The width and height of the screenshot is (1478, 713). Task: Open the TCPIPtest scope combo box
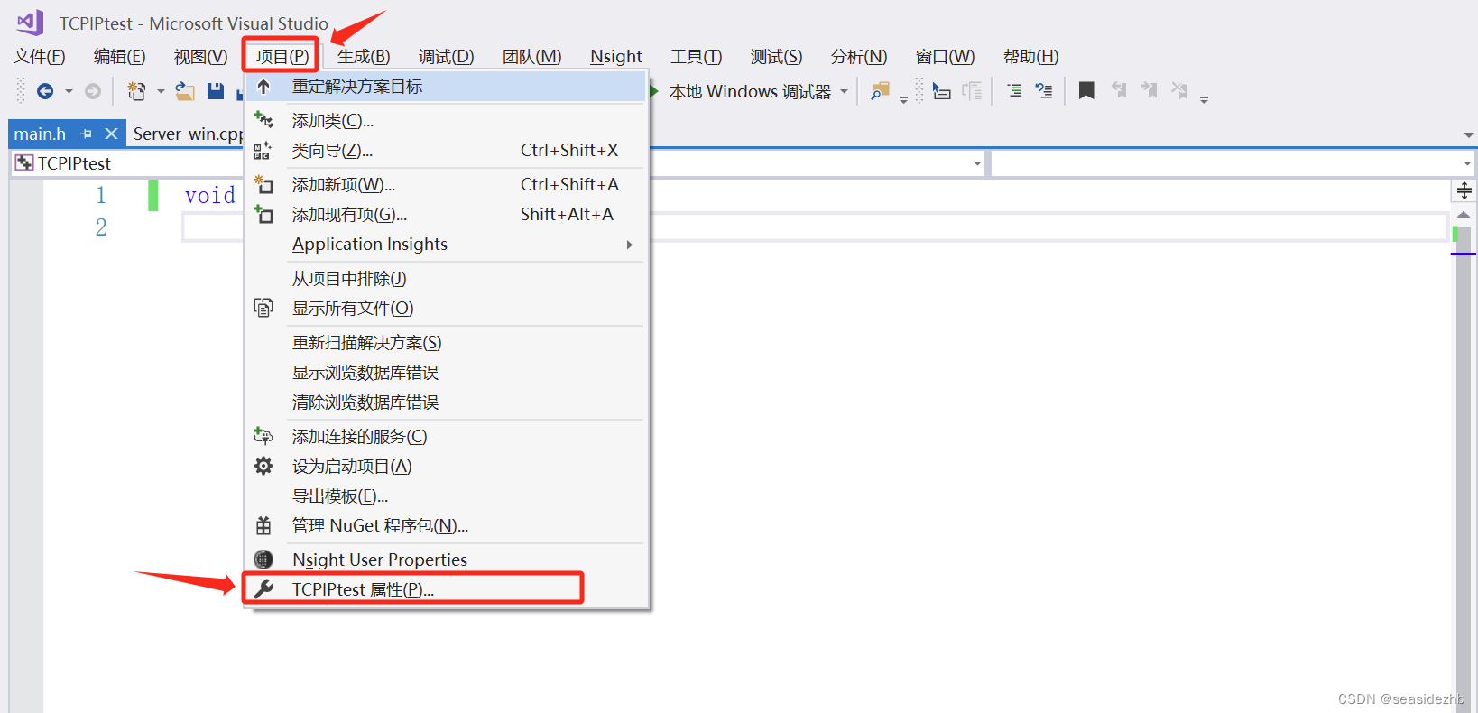[x=127, y=163]
